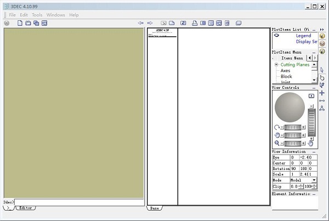Click the New file toolbar icon

[x=20, y=23]
